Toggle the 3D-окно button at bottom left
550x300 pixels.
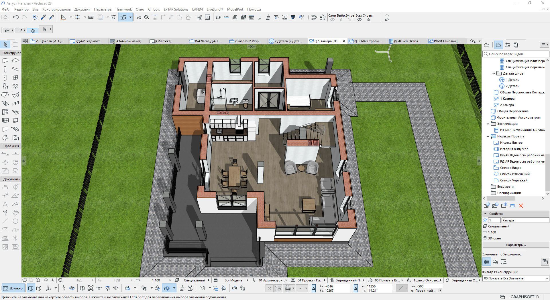tap(13, 288)
